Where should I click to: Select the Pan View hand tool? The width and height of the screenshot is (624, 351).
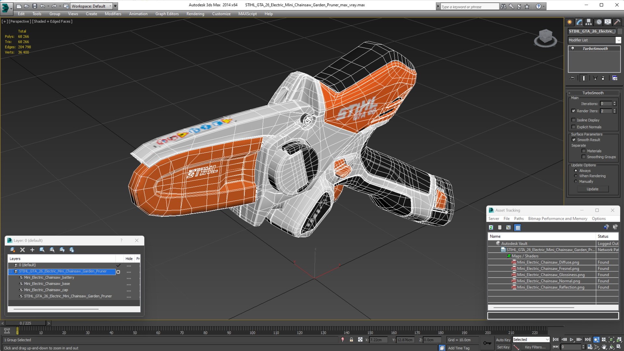point(604,347)
